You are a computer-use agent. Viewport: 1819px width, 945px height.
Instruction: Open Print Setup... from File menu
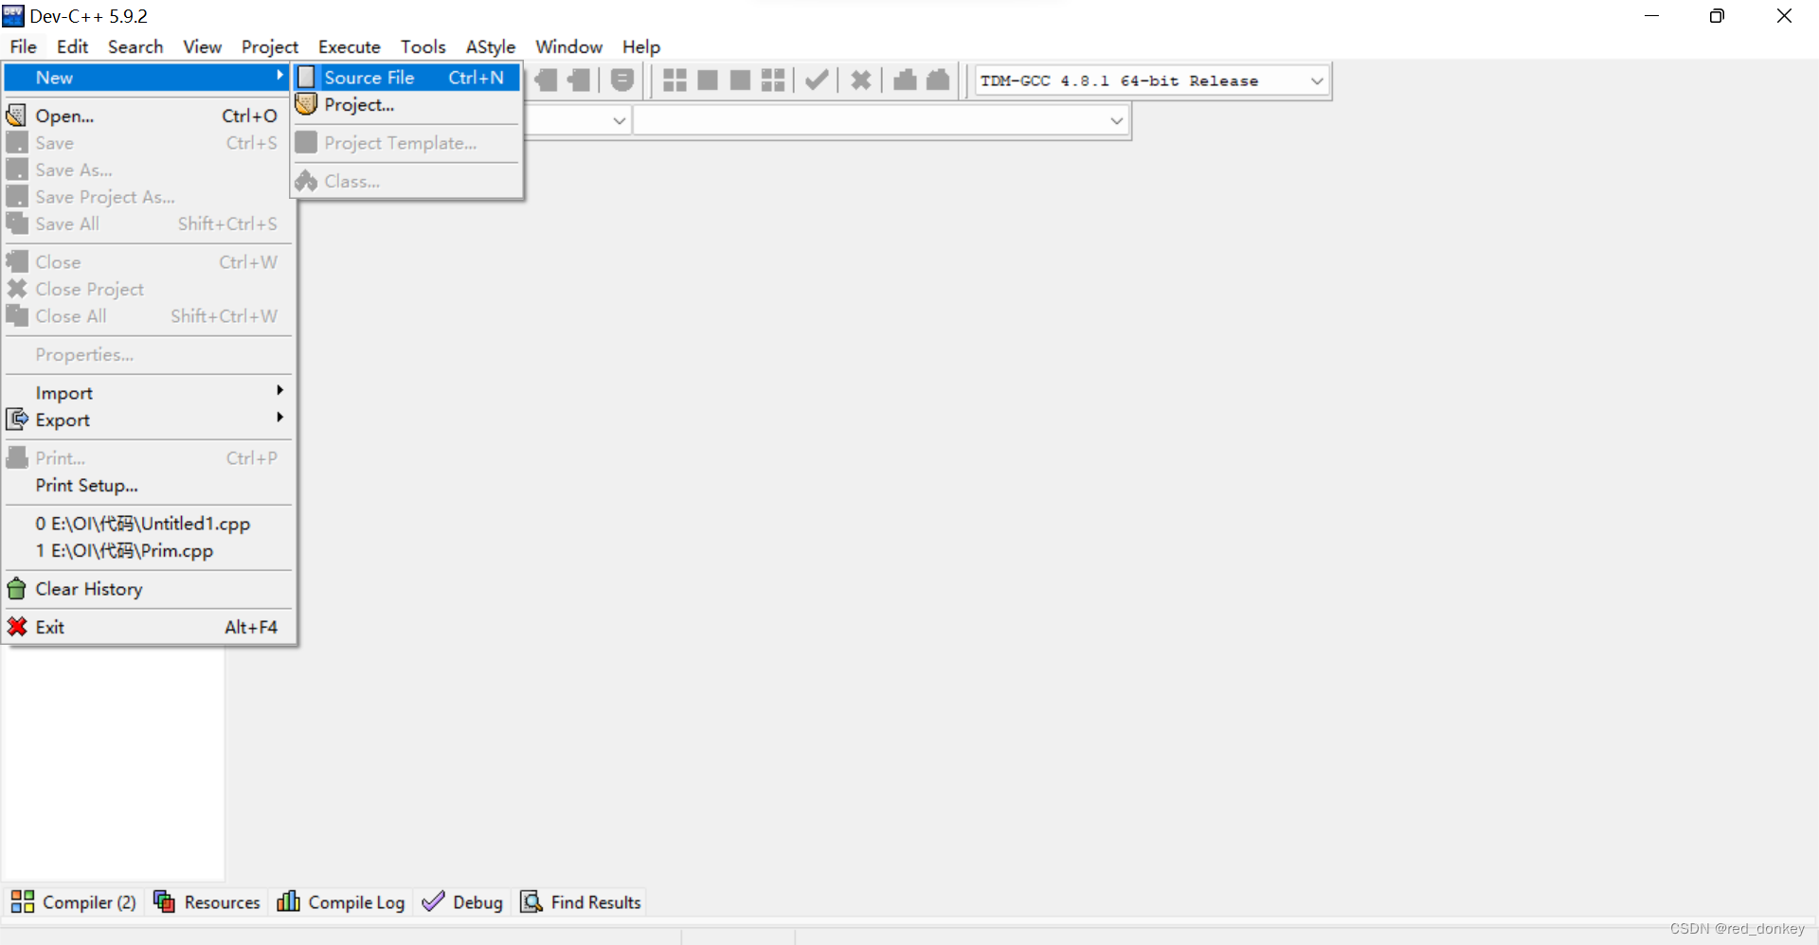coord(148,485)
